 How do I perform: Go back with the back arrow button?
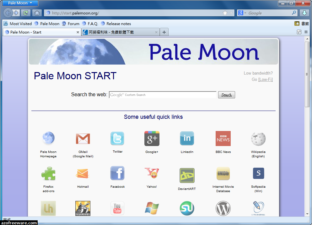(8, 13)
